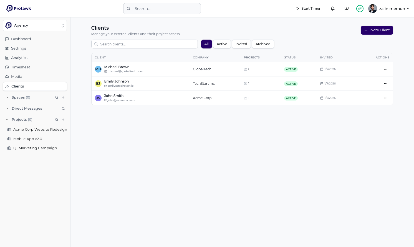Open the feedback chat icon
The height and width of the screenshot is (247, 414).
[x=346, y=9]
